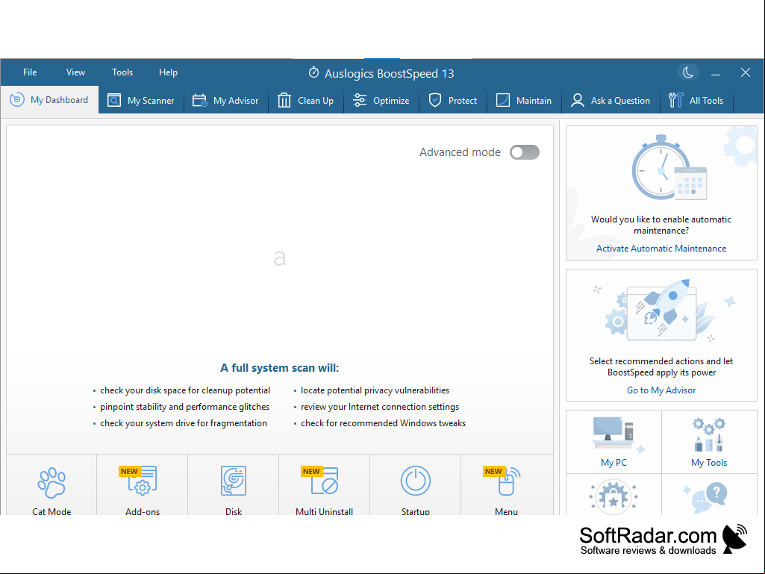The width and height of the screenshot is (765, 574).
Task: Enable the Advanced mode switch
Action: coord(525,152)
